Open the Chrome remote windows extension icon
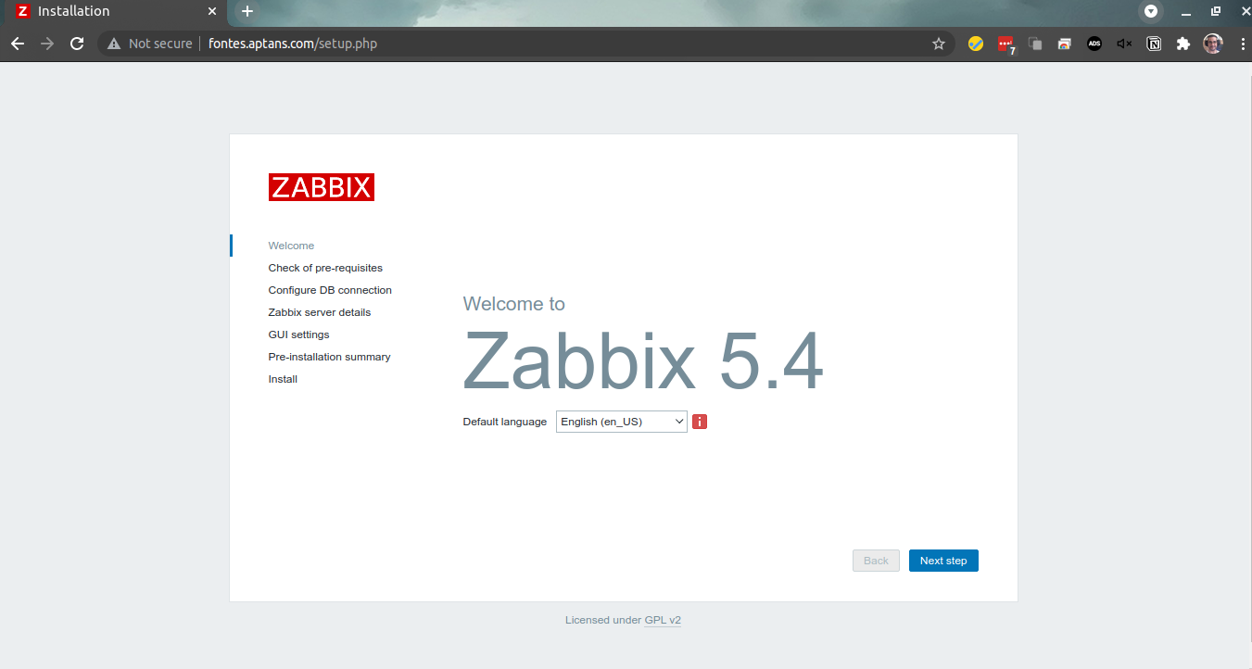The width and height of the screenshot is (1252, 669). coord(1065,44)
